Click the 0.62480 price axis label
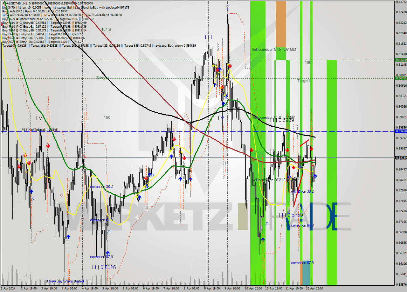This screenshot has height=292, width=407. click(x=401, y=12)
